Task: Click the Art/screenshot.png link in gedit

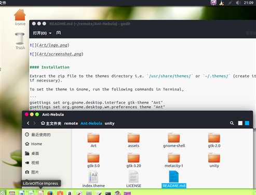Action: point(60,54)
